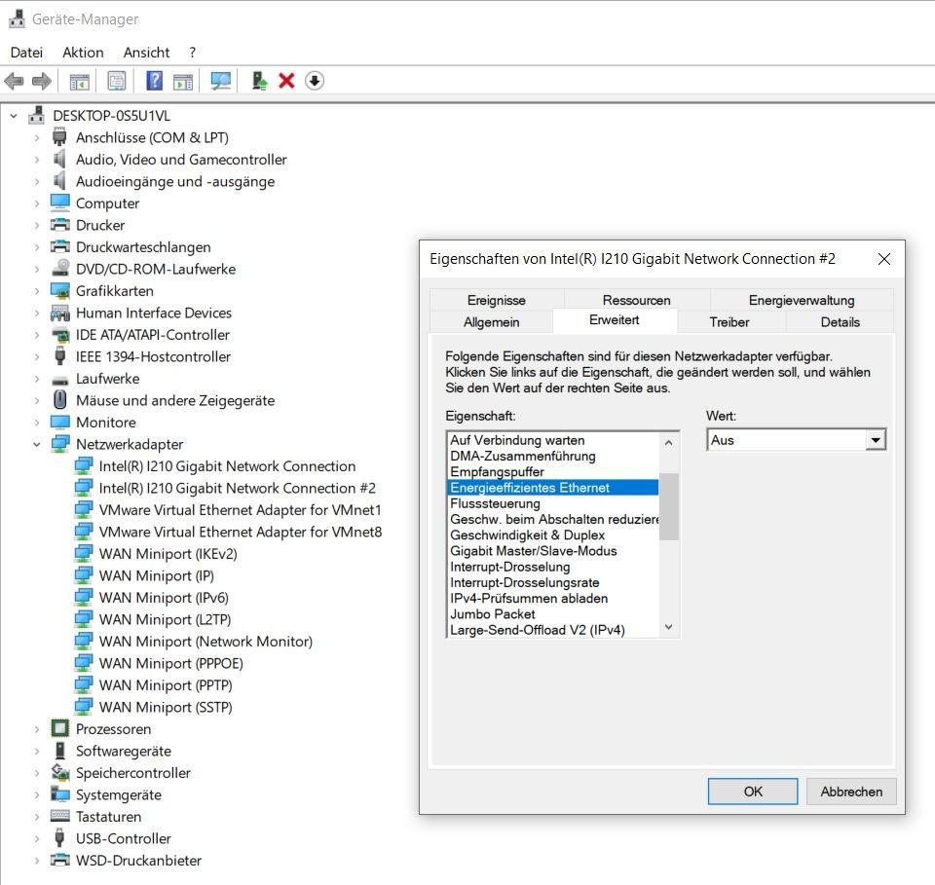Expand the IDE ATA/ATAPI-Controller category
Image resolution: width=935 pixels, height=885 pixels.
tap(37, 334)
